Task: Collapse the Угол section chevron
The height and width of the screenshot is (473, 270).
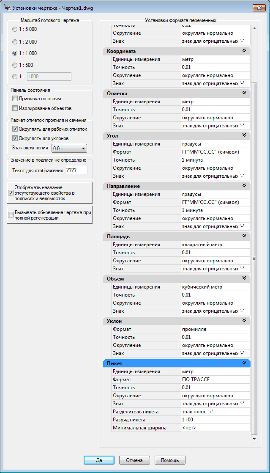Action: click(244, 135)
